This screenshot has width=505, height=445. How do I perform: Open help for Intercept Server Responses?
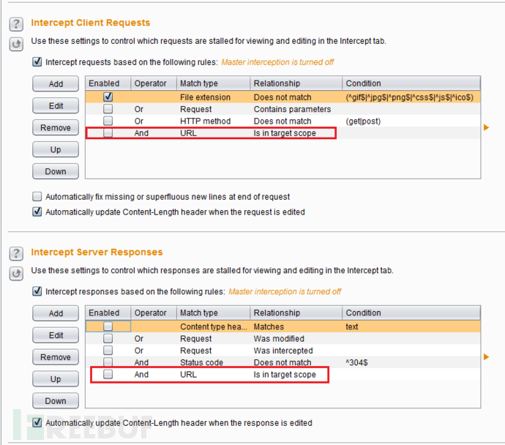pos(16,254)
